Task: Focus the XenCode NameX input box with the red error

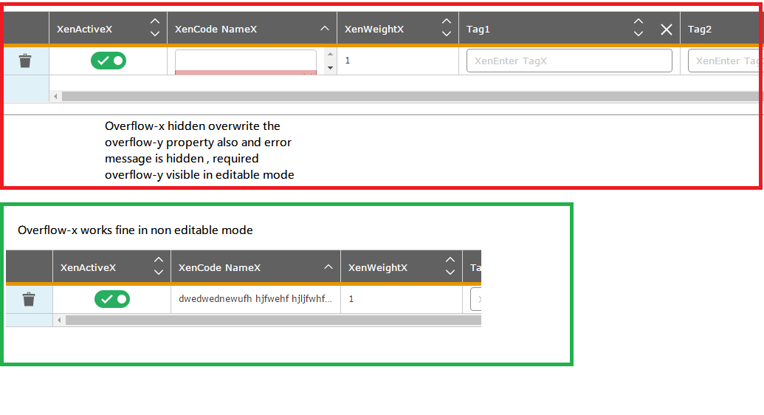Action: pyautogui.click(x=246, y=61)
